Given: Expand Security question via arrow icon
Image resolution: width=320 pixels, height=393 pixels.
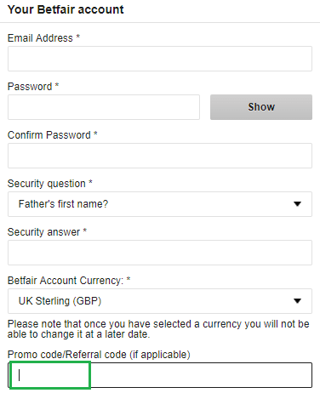Looking at the screenshot, I should pos(297,204).
